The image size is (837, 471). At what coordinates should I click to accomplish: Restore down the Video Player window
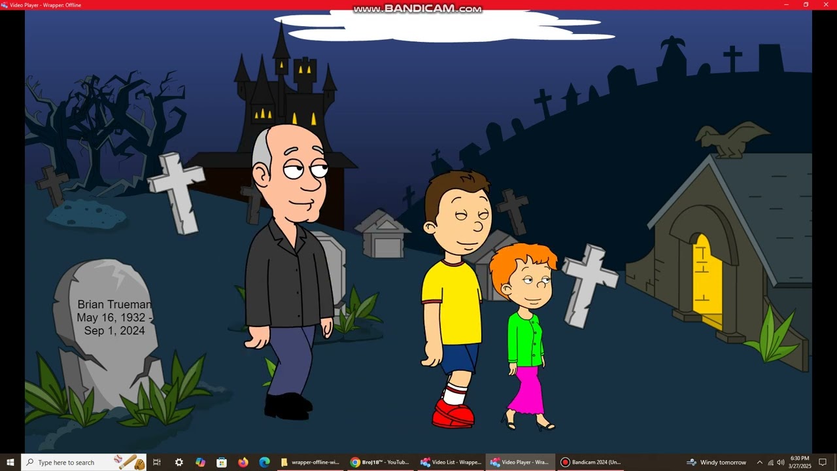806,5
